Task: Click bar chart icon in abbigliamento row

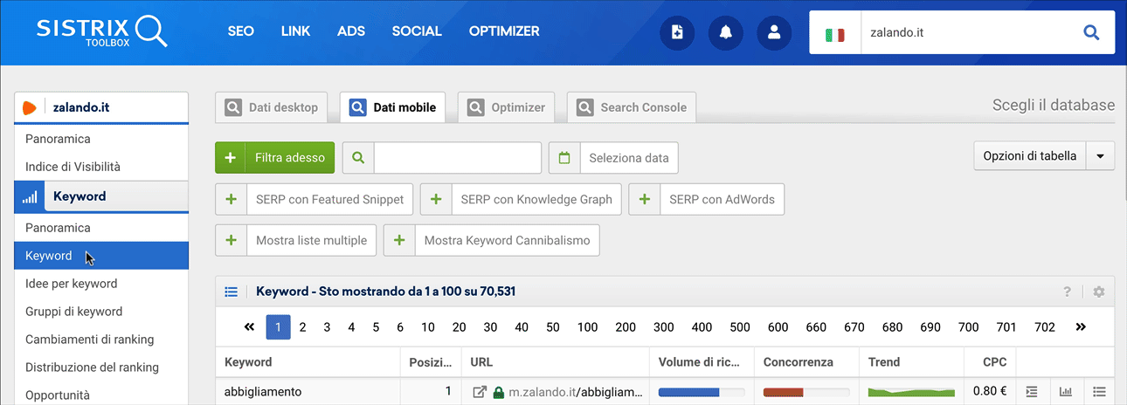Action: click(1066, 392)
